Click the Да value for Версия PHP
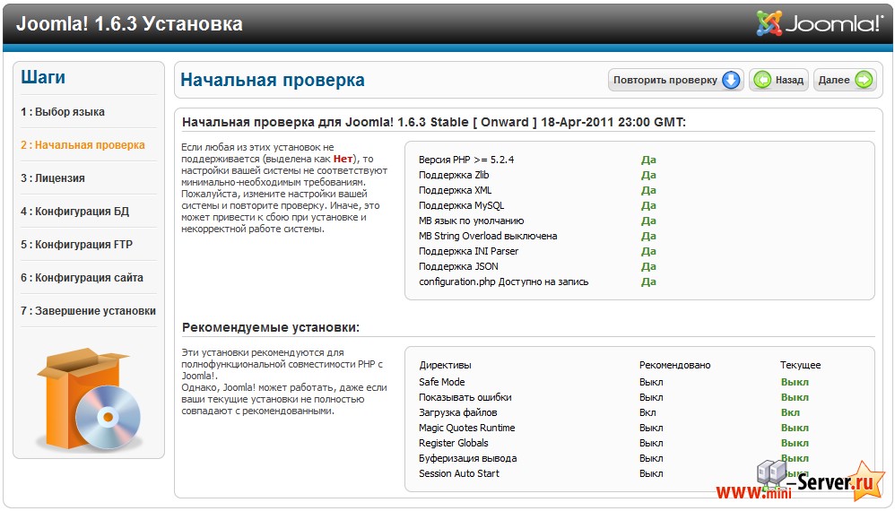 pos(648,160)
